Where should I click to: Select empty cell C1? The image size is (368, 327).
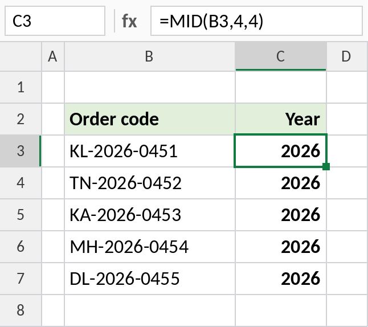coord(281,87)
